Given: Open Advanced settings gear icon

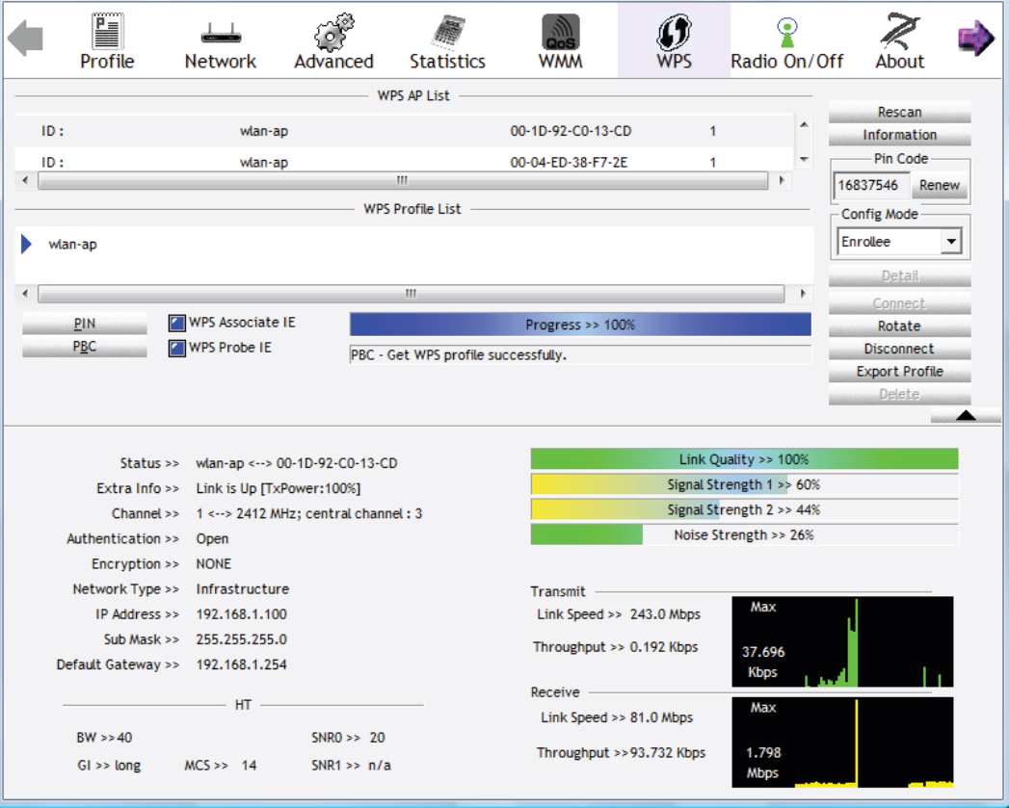Looking at the screenshot, I should click(x=333, y=32).
